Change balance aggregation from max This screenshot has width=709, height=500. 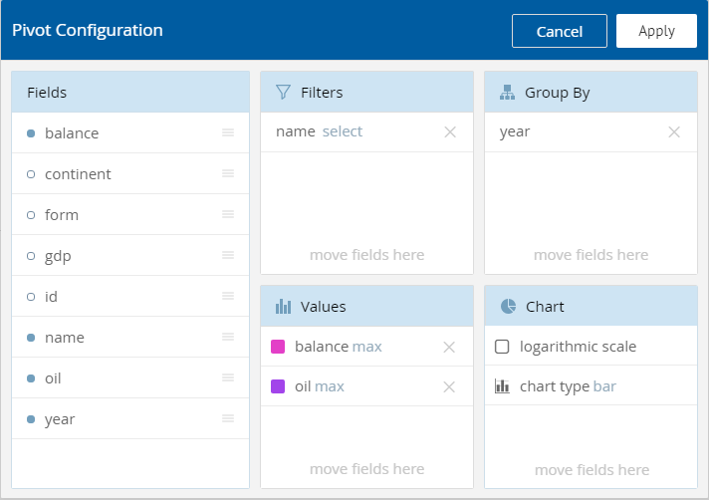pyautogui.click(x=366, y=347)
